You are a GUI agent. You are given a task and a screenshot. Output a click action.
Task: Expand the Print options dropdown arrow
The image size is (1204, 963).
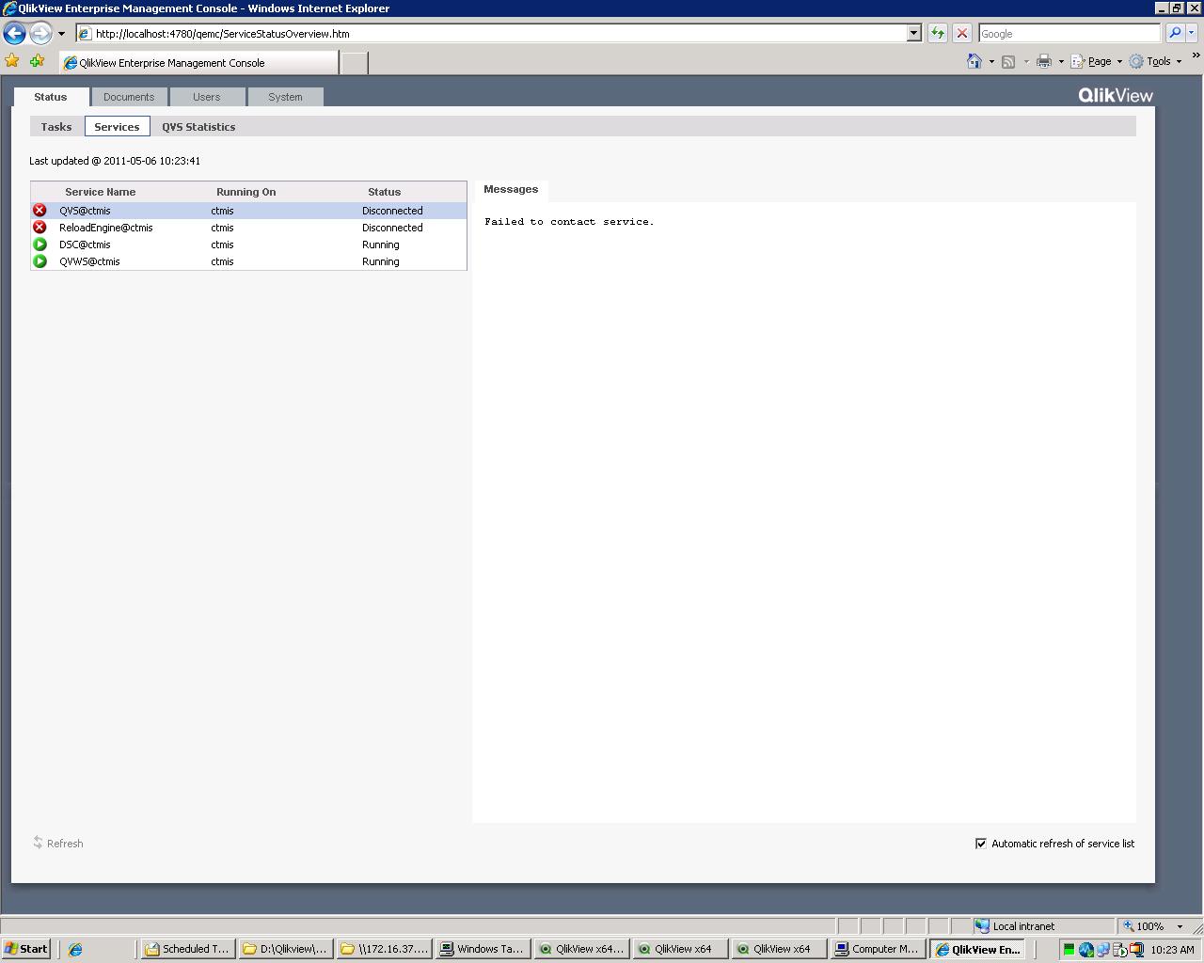click(x=1061, y=62)
